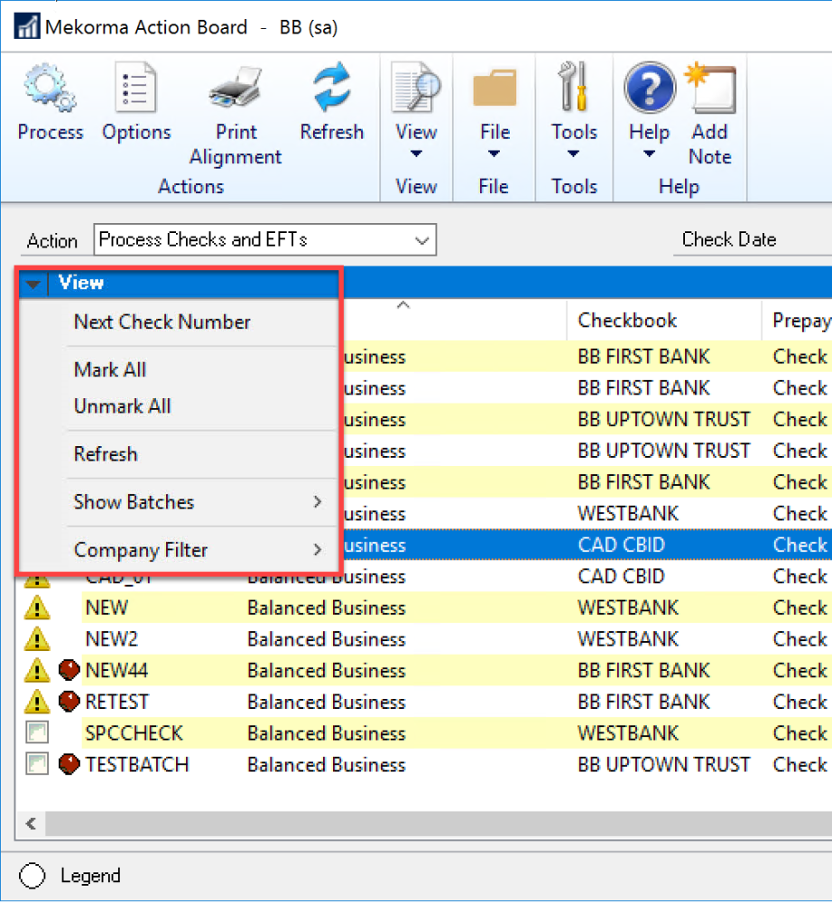The width and height of the screenshot is (832, 903).
Task: Check the SPCCHECK batch checkbox
Action: click(x=37, y=732)
